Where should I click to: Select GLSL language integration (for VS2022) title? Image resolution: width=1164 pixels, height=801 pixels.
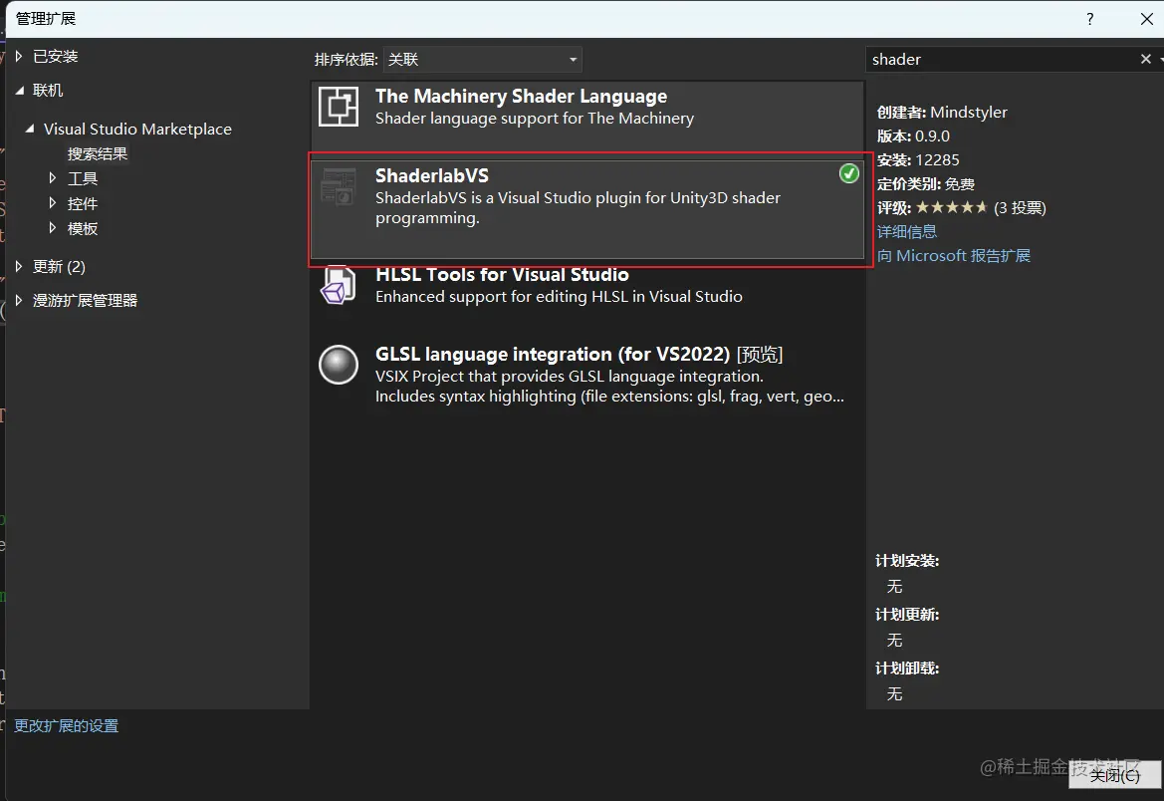tap(553, 355)
